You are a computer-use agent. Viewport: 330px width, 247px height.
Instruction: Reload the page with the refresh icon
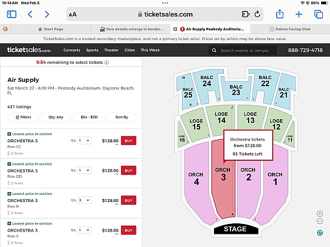tap(257, 14)
